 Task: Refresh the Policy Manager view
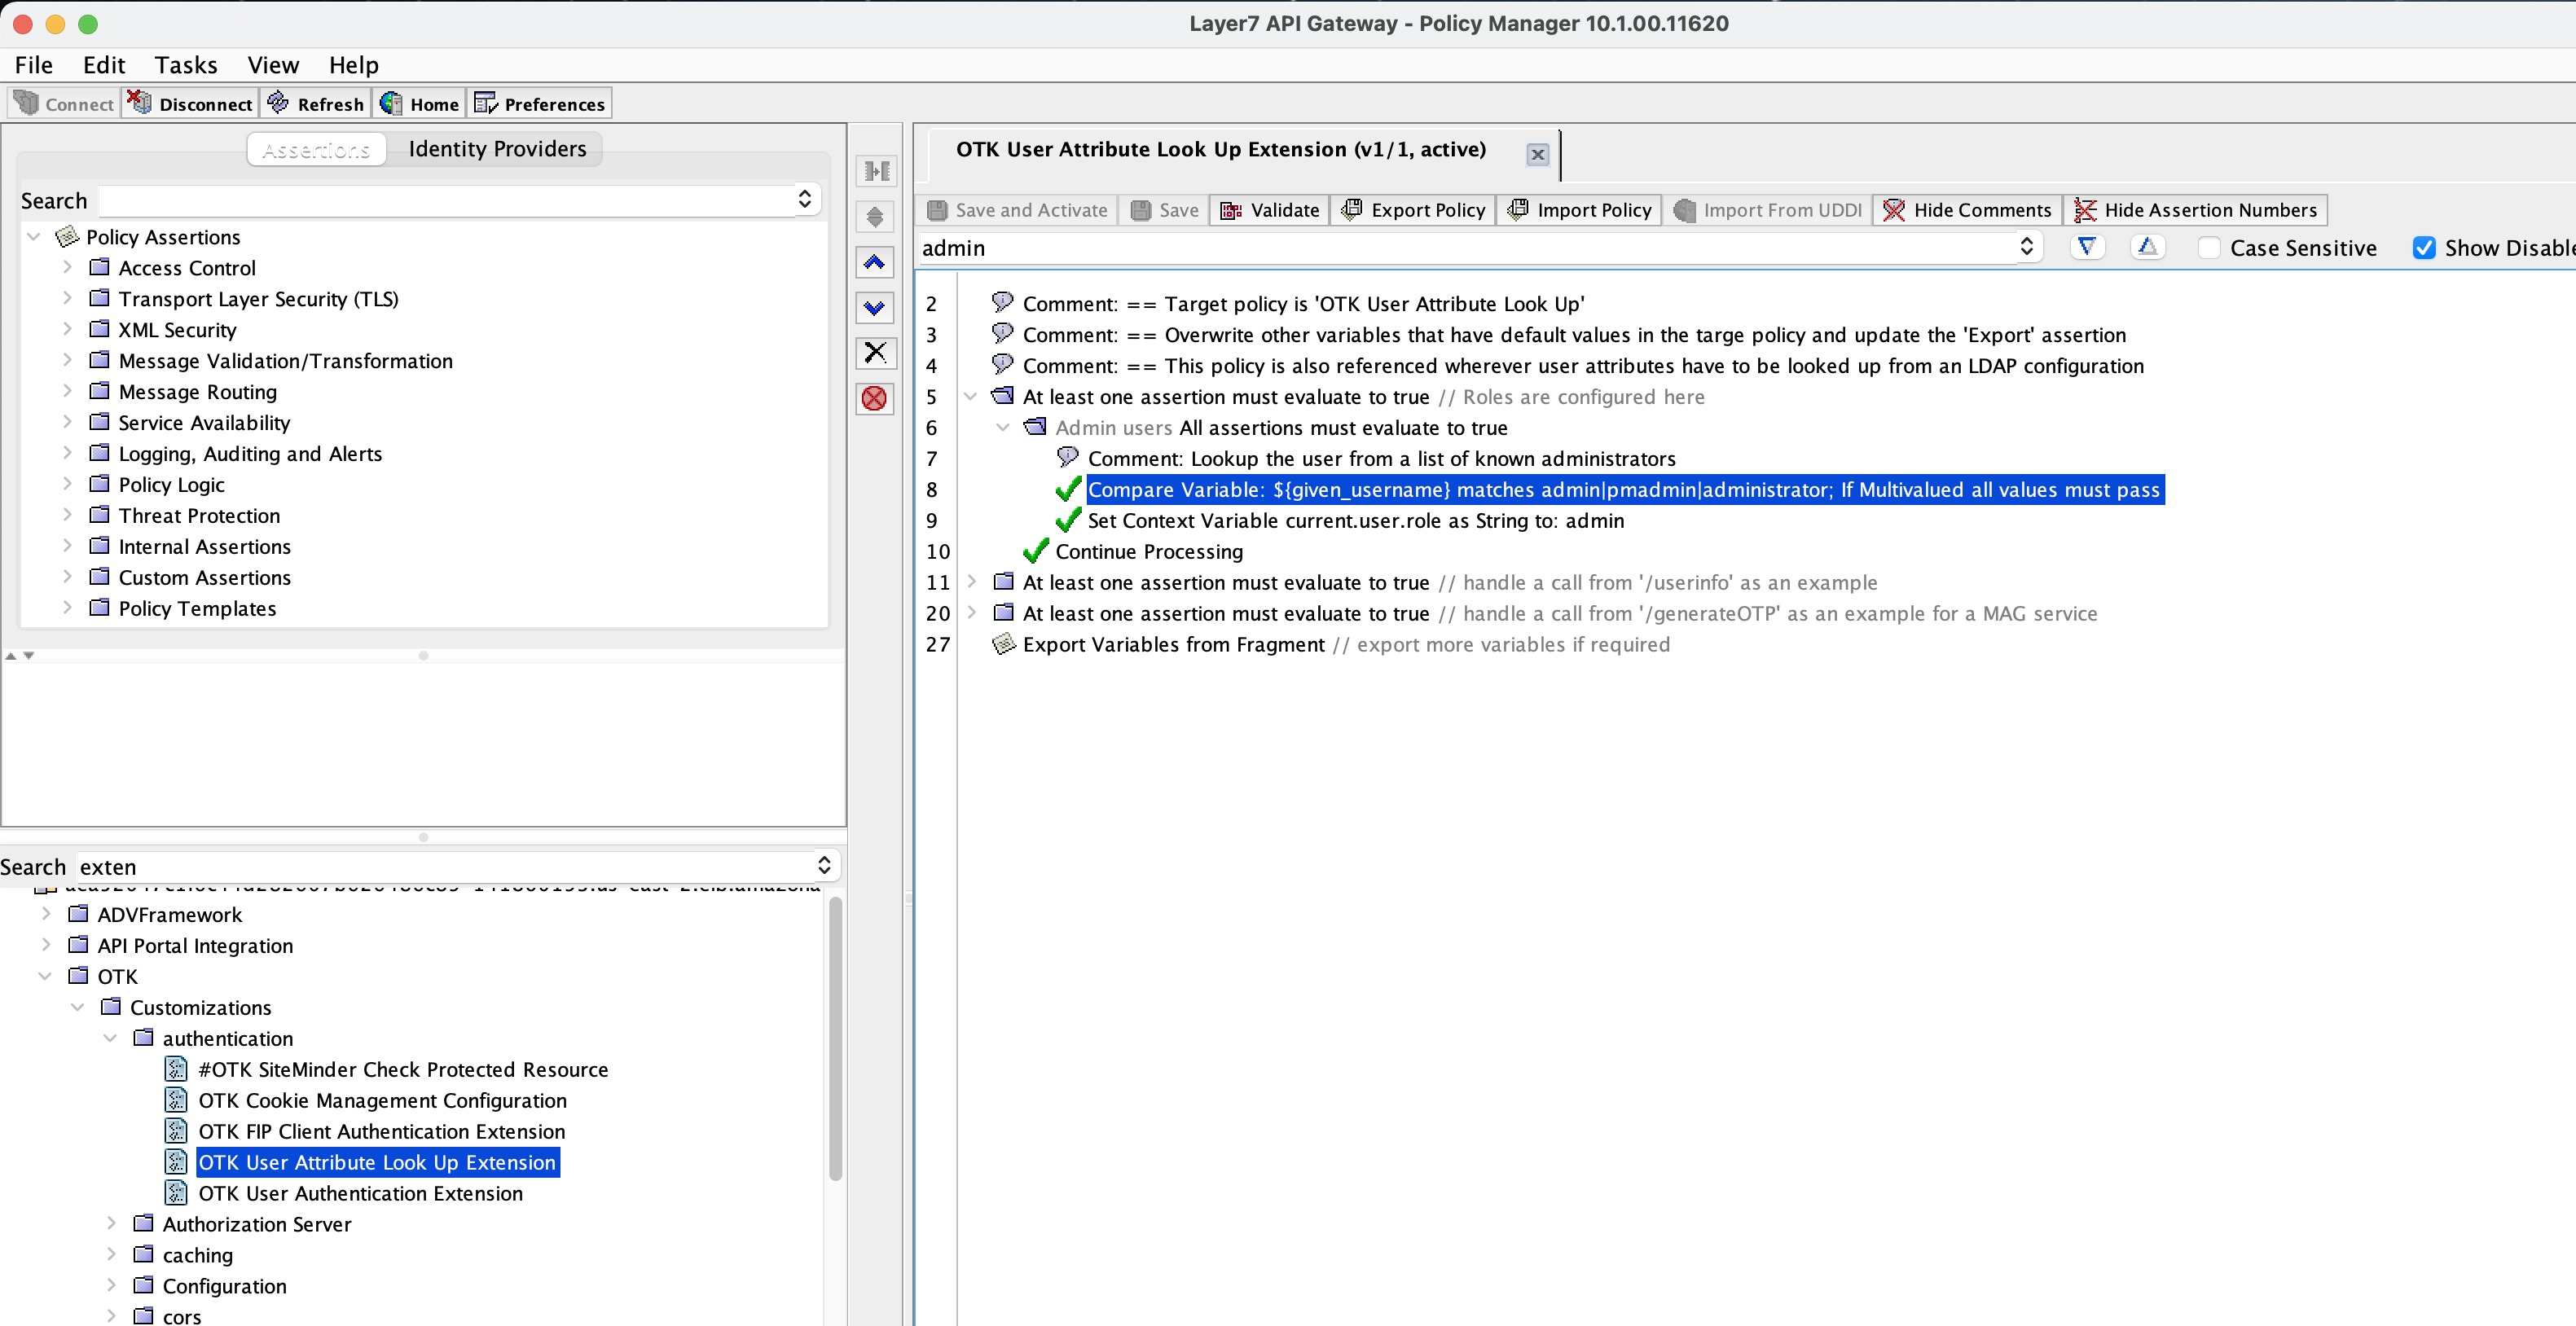tap(315, 102)
